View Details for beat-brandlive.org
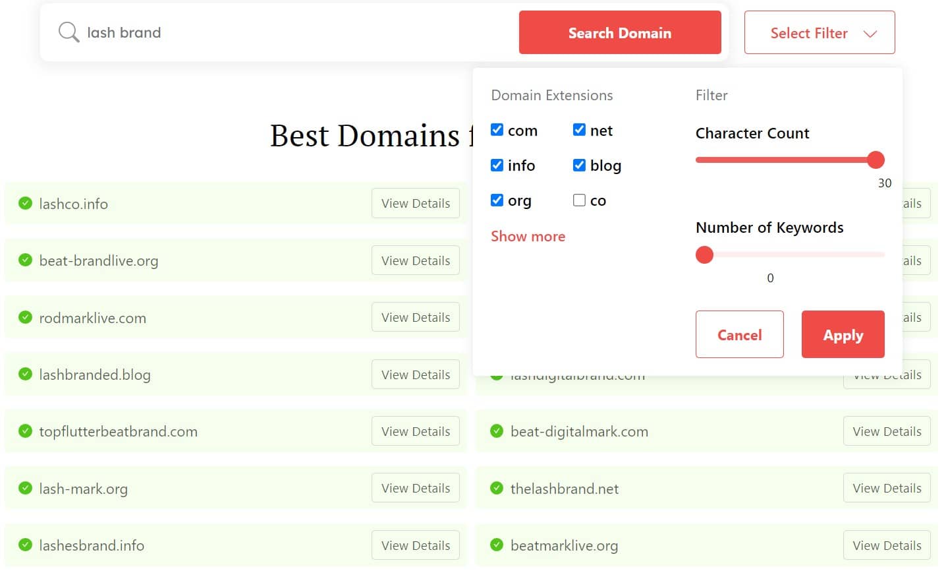This screenshot has height=571, width=946. coord(416,260)
